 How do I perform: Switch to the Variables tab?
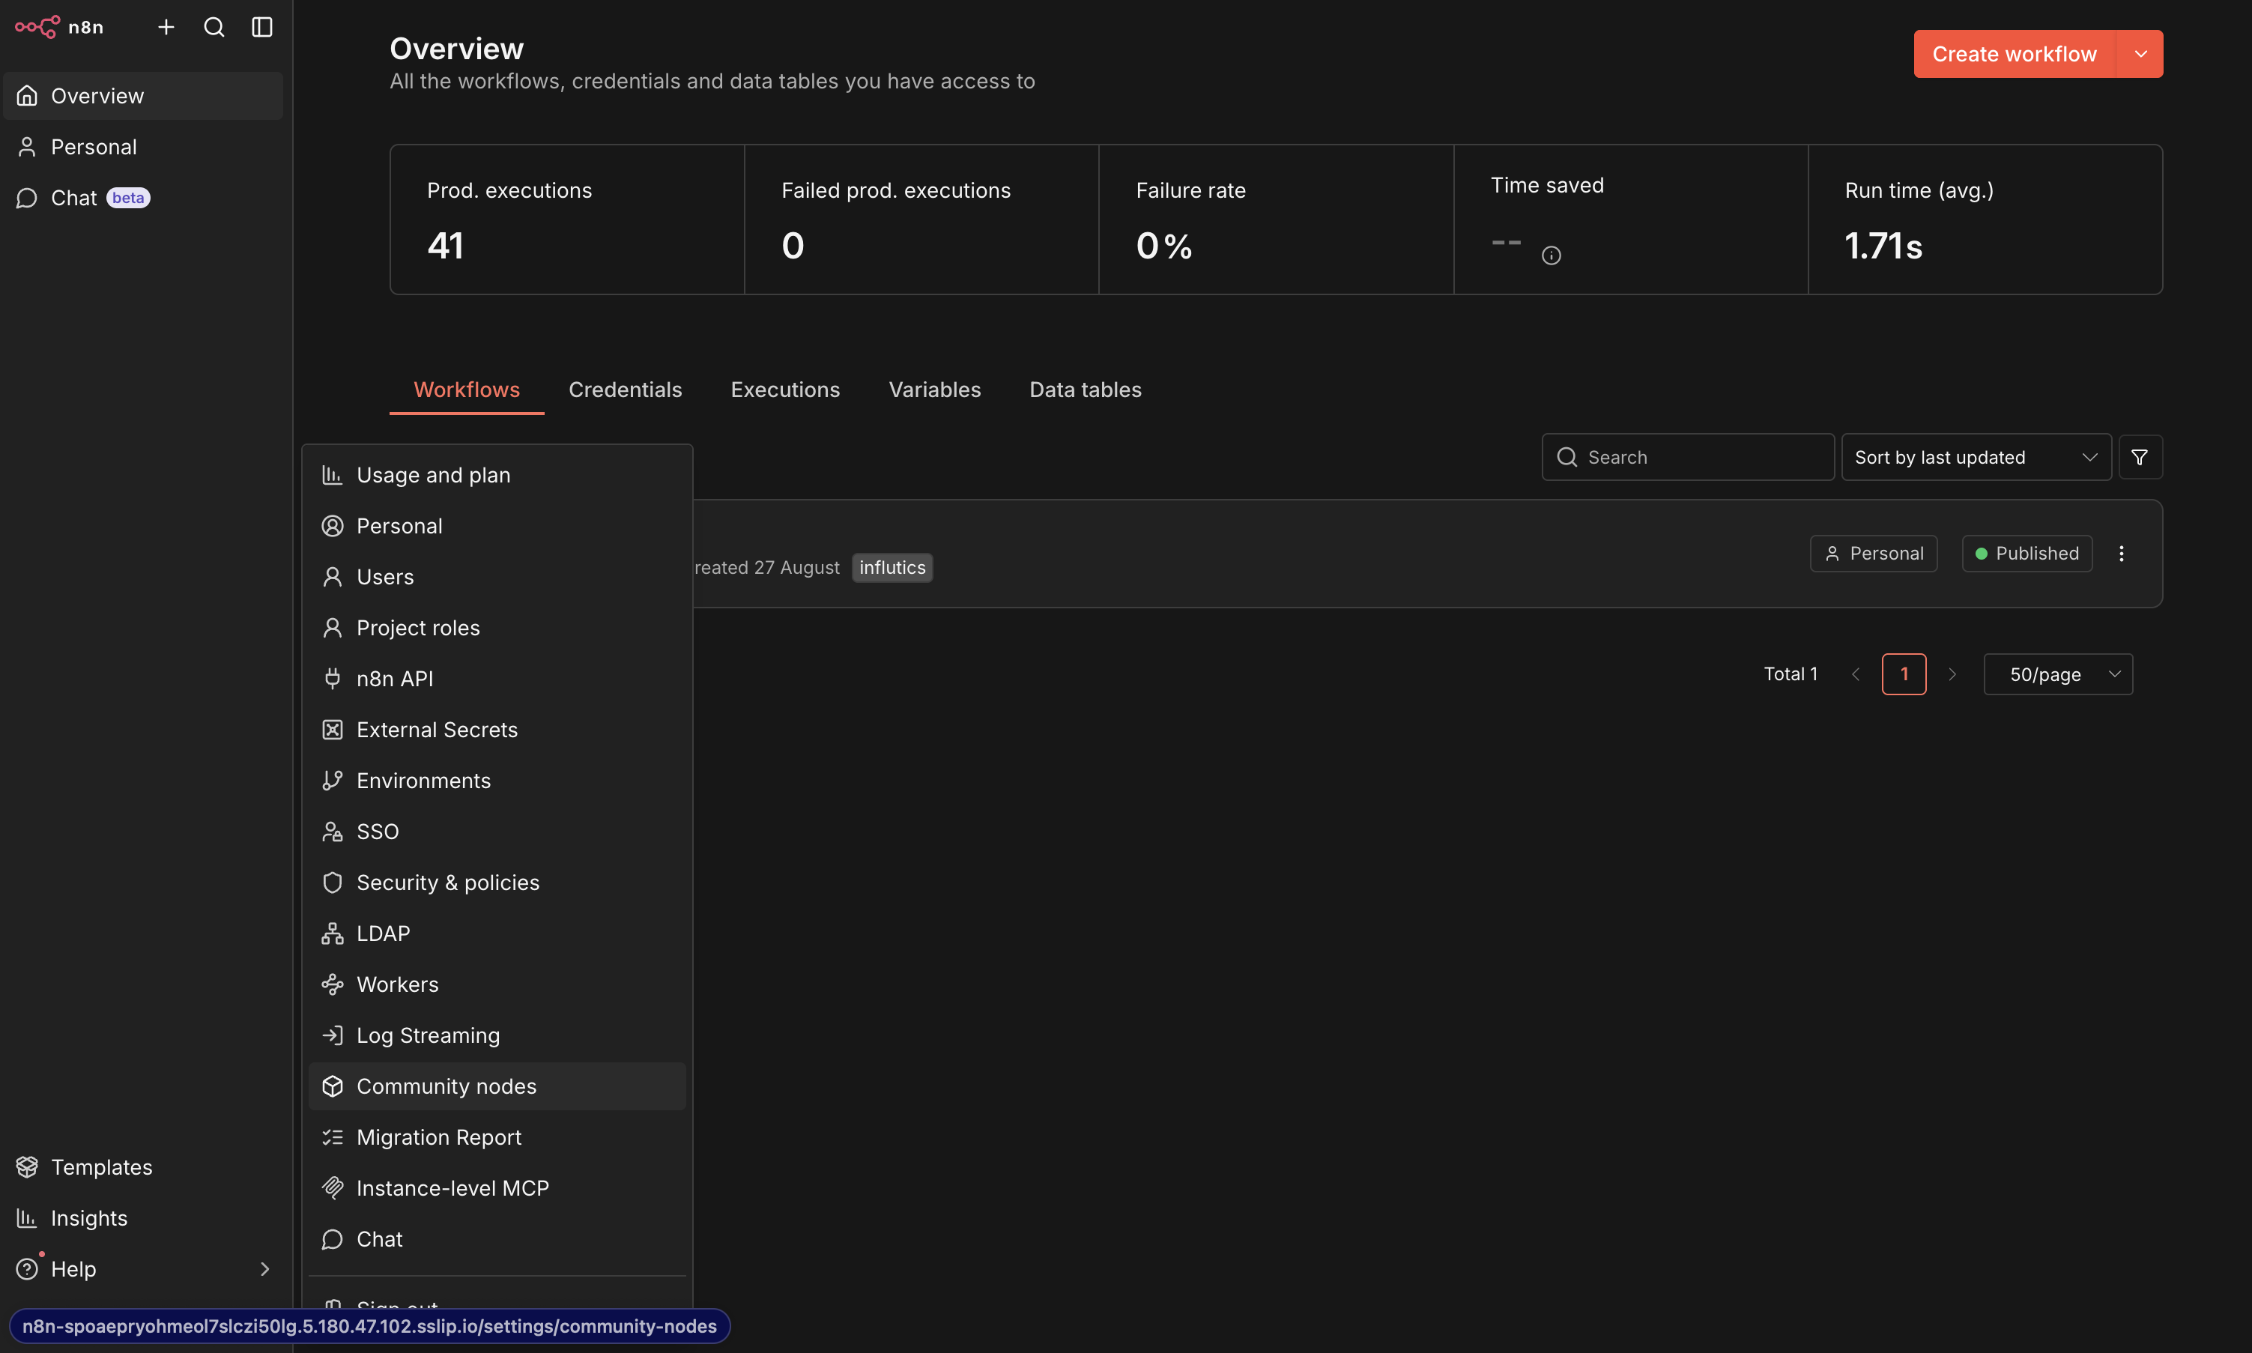934,390
